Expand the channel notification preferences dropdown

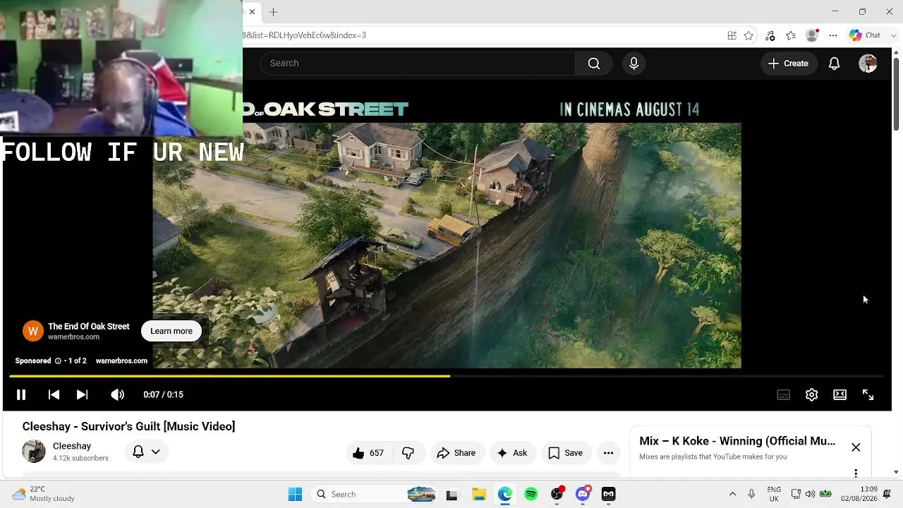click(147, 452)
